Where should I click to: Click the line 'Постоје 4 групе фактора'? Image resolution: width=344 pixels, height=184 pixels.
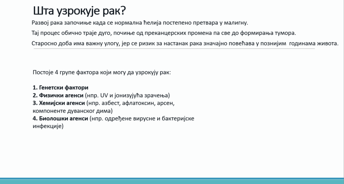tap(102, 72)
